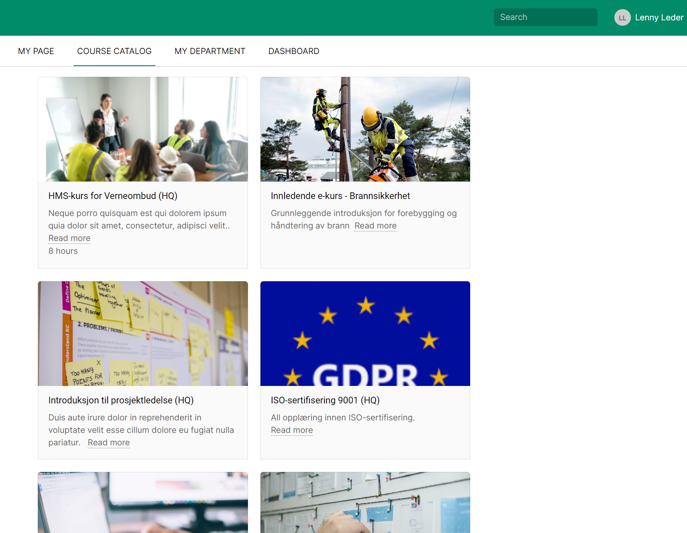
Task: Open the ISO-sertifisering 9001 course card
Action: (325, 400)
